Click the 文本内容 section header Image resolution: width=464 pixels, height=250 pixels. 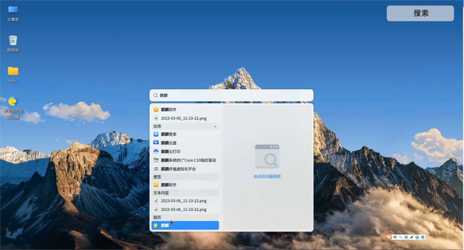click(185, 193)
